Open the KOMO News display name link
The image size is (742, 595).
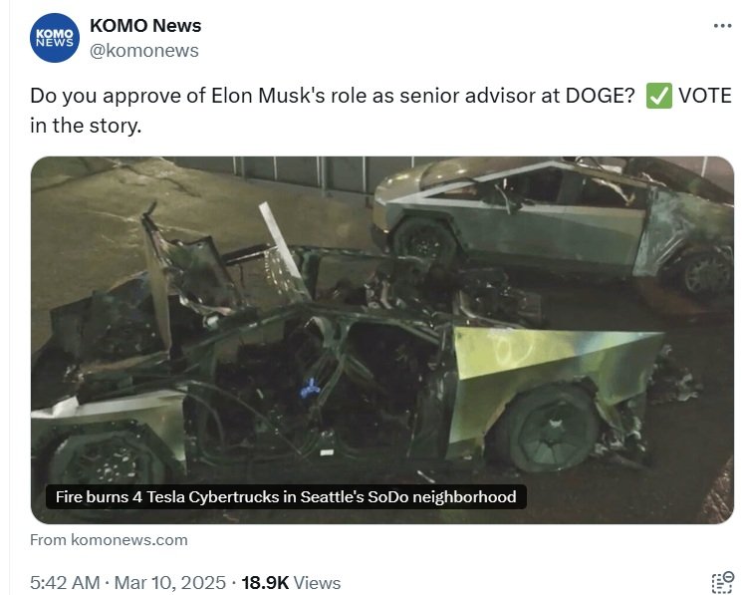pyautogui.click(x=145, y=26)
